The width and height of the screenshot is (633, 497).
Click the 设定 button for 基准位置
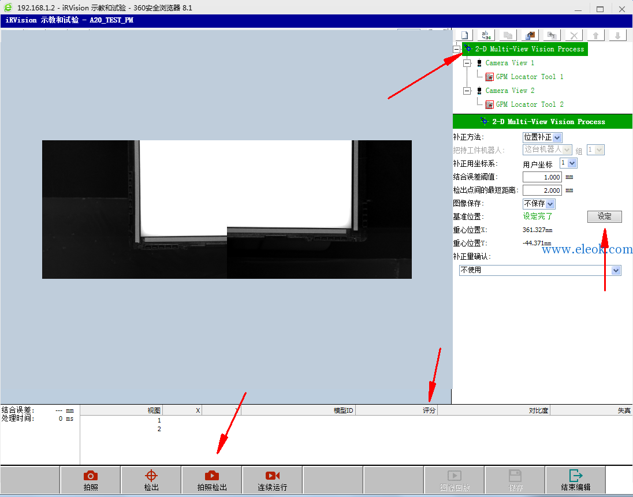[604, 216]
